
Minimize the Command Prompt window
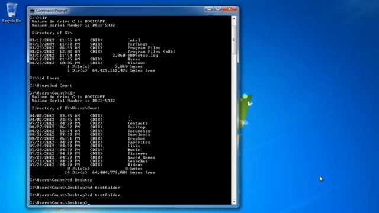point(209,9)
